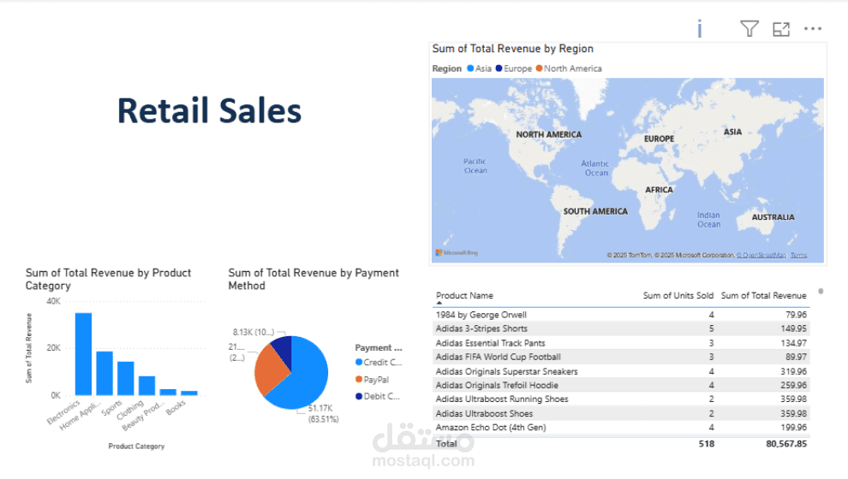Select the 'Adidas Ultraboost Shoes' row

pyautogui.click(x=622, y=413)
